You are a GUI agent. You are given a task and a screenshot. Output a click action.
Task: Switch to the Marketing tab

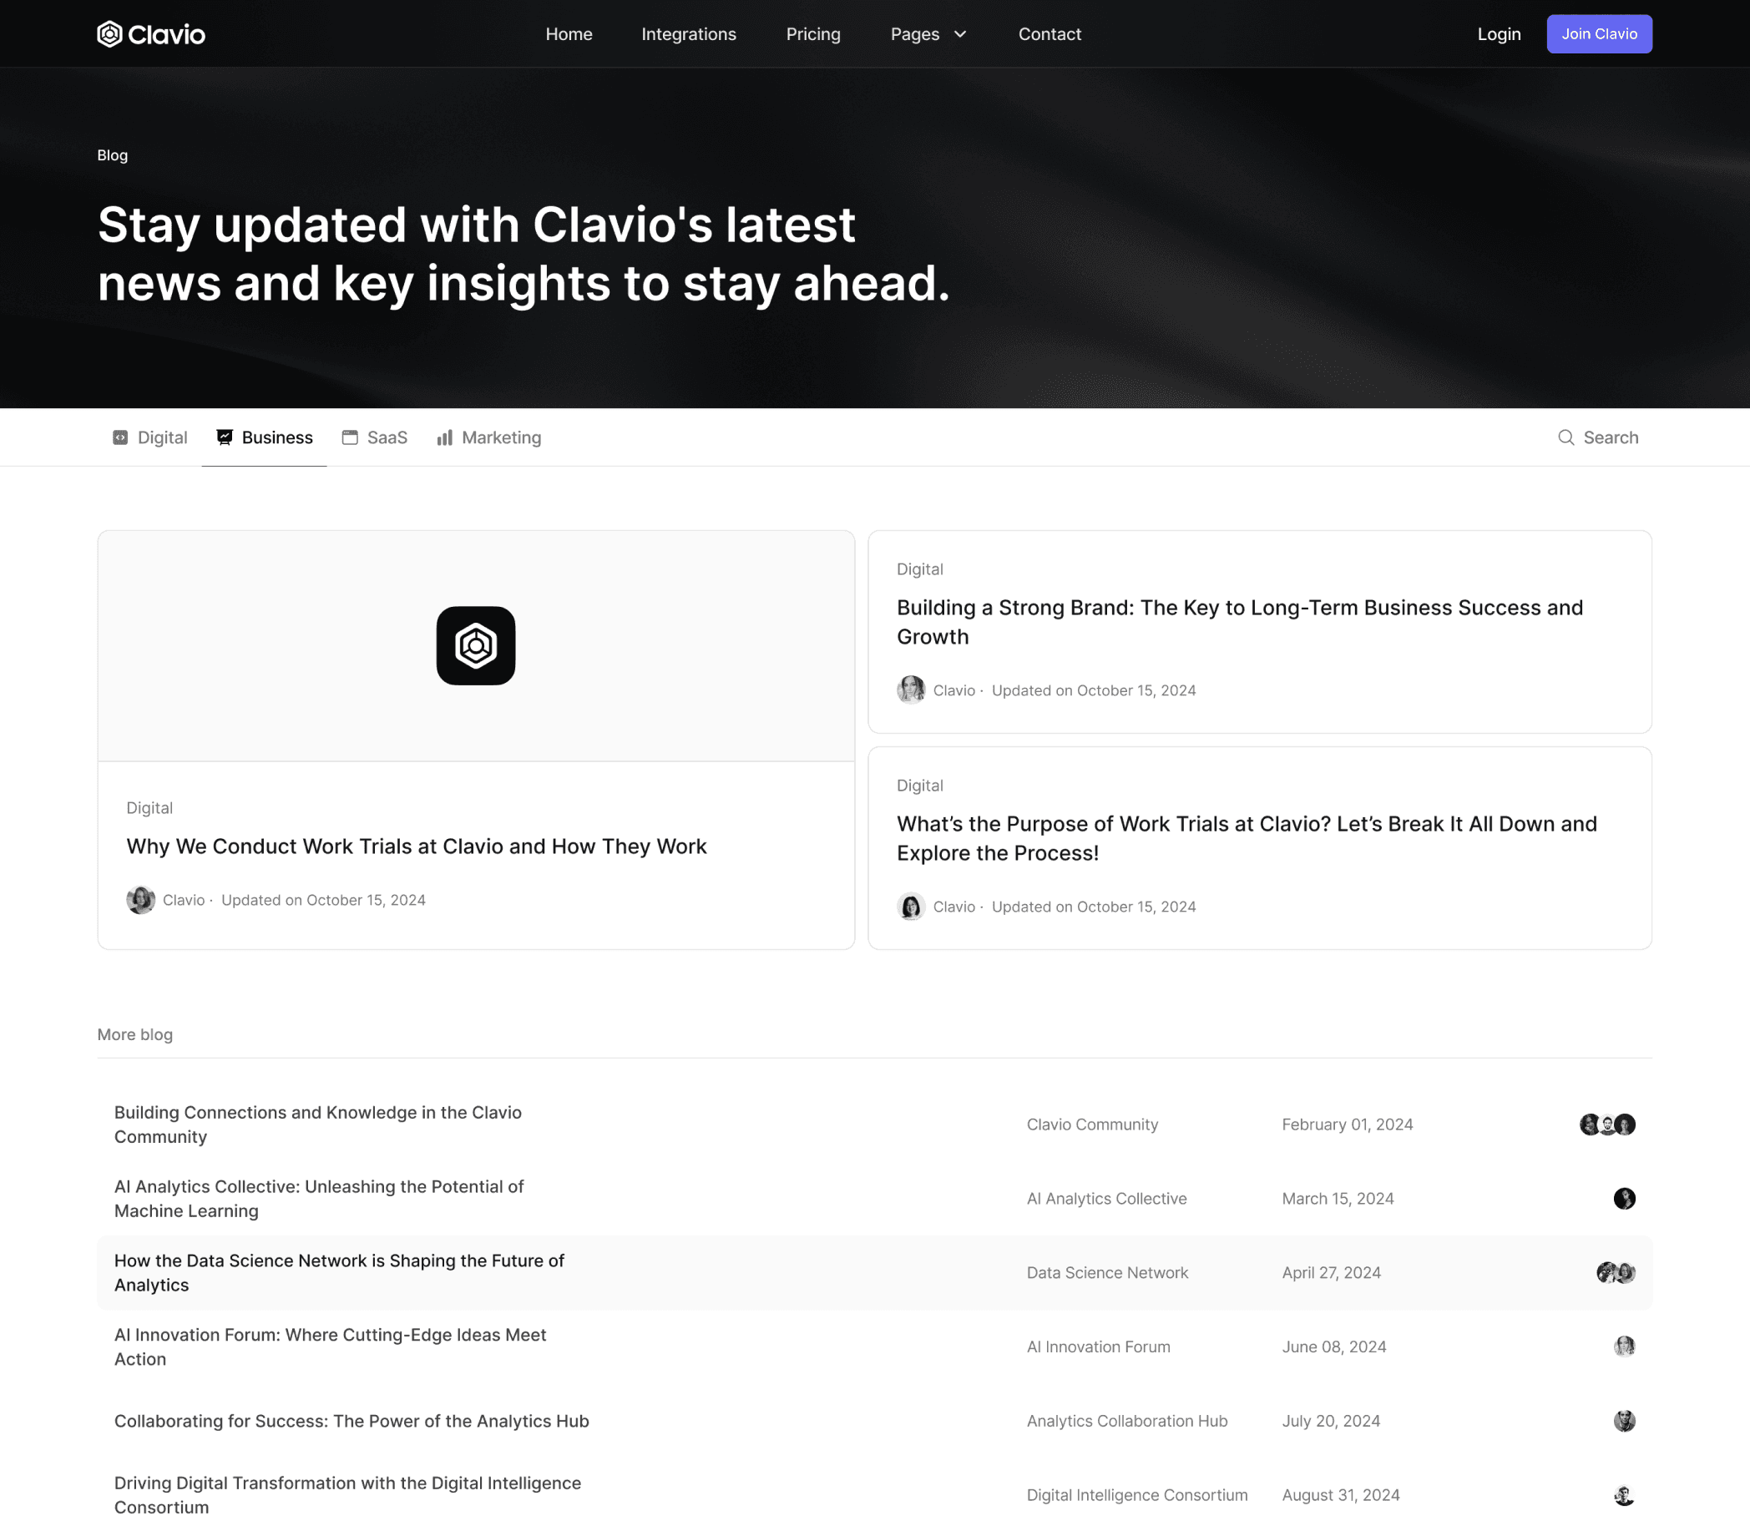(x=489, y=437)
